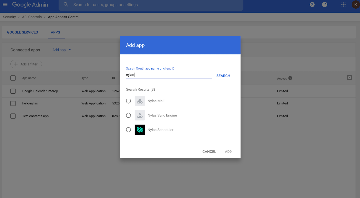
Task: Click the ID column header
Action: pos(113,78)
